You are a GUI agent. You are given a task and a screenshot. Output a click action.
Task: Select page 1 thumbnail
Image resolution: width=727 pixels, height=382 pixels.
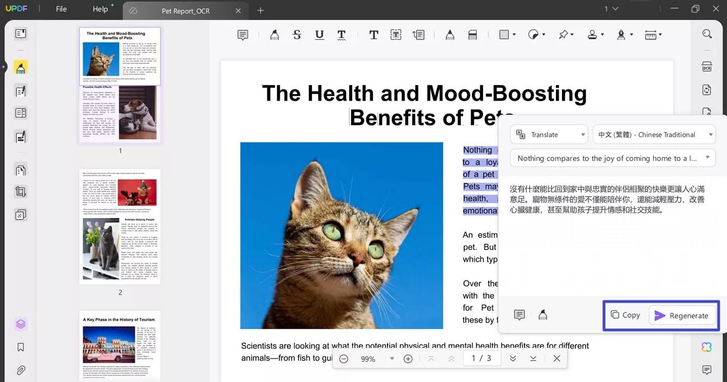120,85
